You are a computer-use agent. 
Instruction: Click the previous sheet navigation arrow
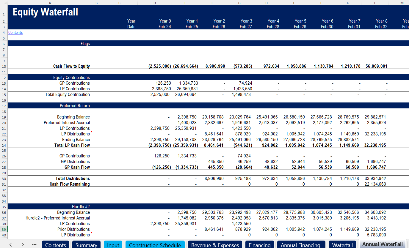[x=11, y=245]
